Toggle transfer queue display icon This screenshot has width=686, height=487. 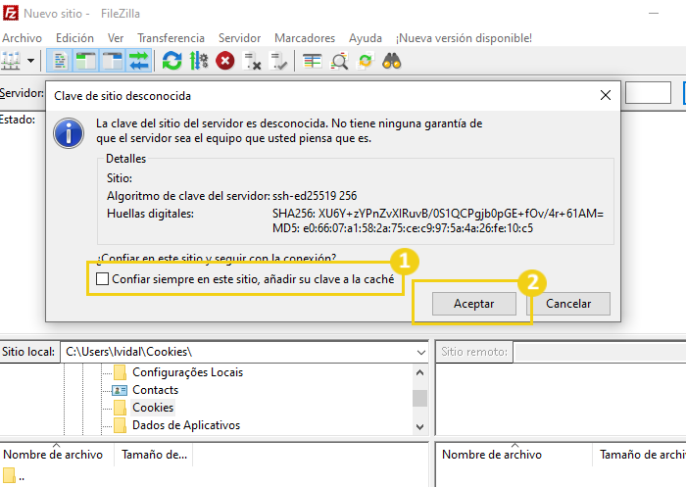pos(139,61)
